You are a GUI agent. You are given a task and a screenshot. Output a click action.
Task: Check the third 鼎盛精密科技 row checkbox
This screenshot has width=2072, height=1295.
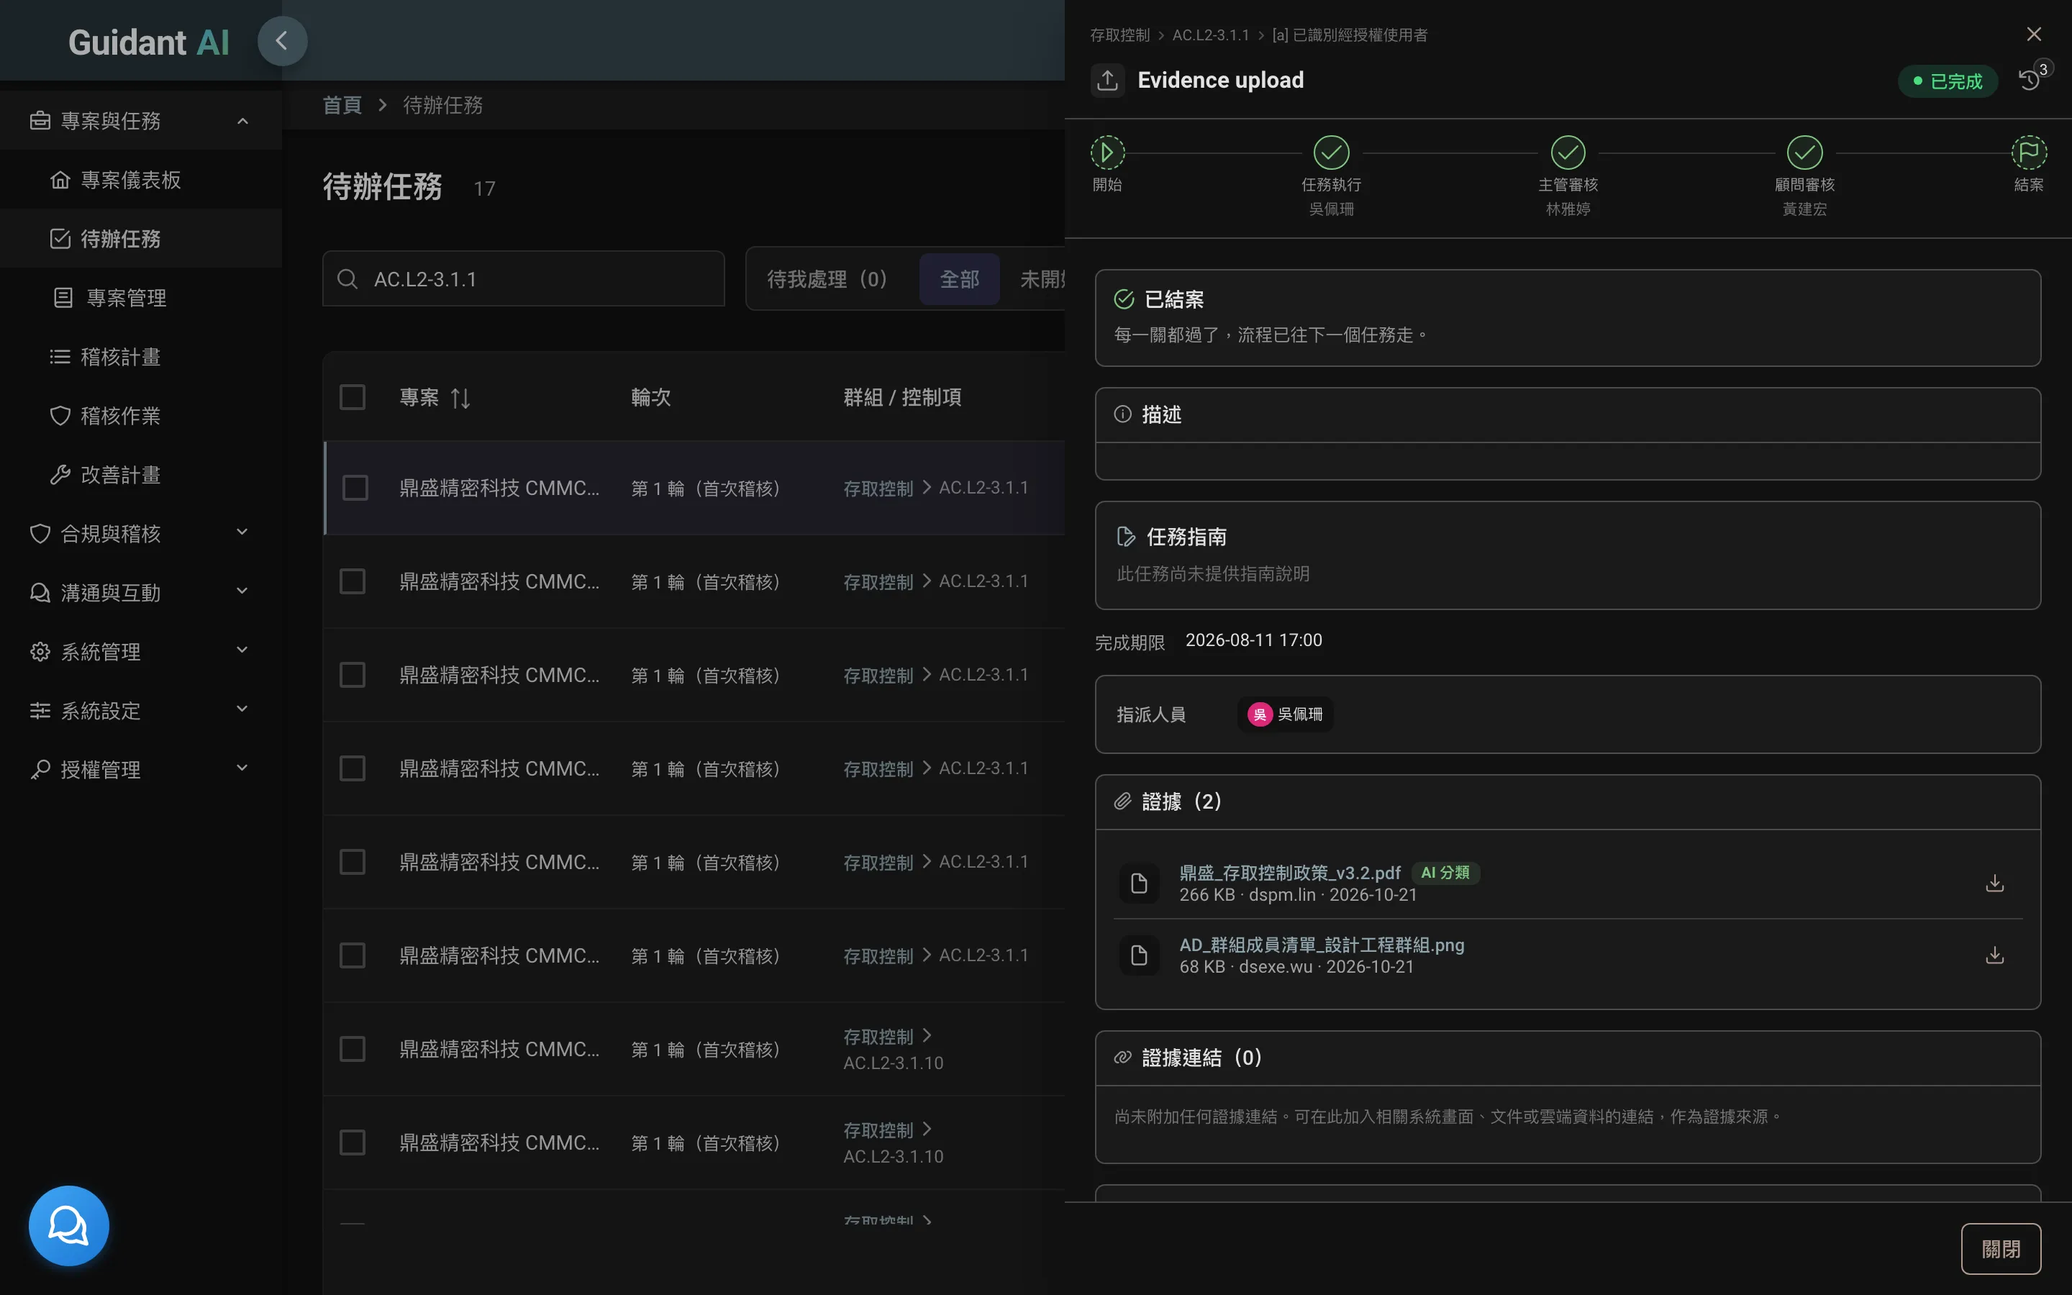(x=353, y=675)
